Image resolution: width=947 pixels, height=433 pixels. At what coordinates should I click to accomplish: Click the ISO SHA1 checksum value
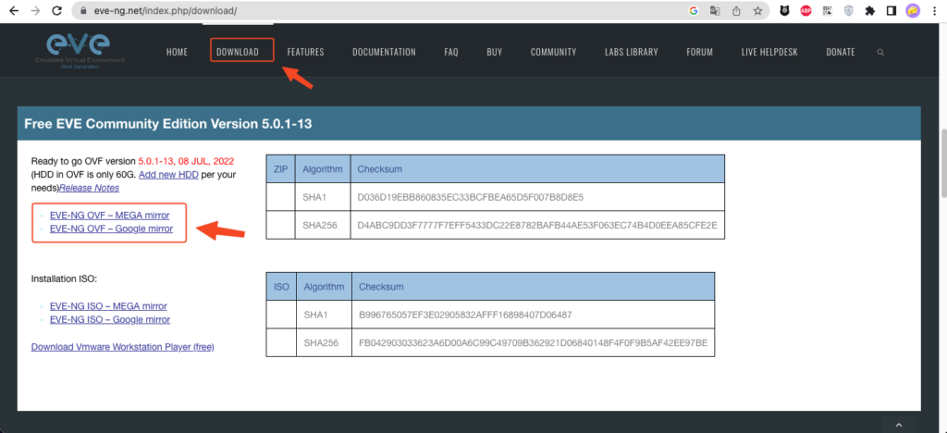click(x=465, y=315)
